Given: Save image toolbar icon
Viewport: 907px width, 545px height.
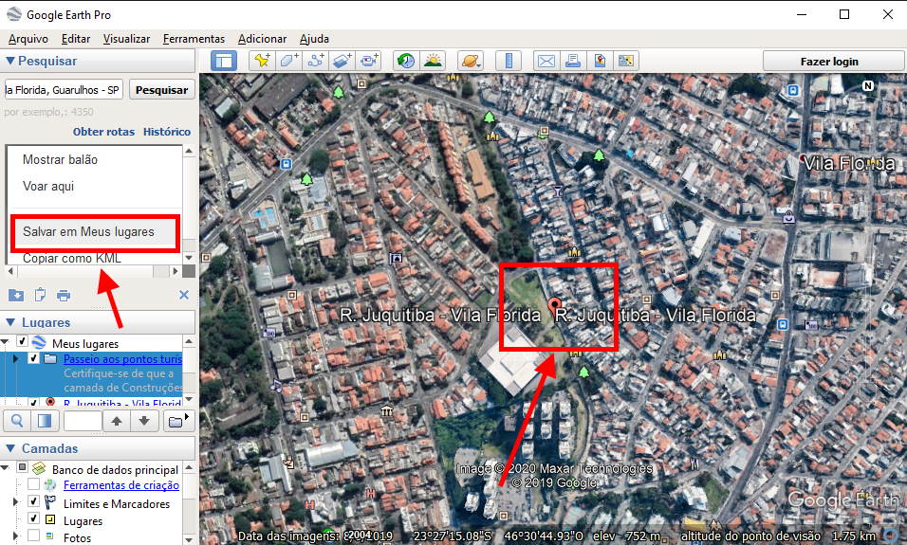Looking at the screenshot, I should 626,61.
